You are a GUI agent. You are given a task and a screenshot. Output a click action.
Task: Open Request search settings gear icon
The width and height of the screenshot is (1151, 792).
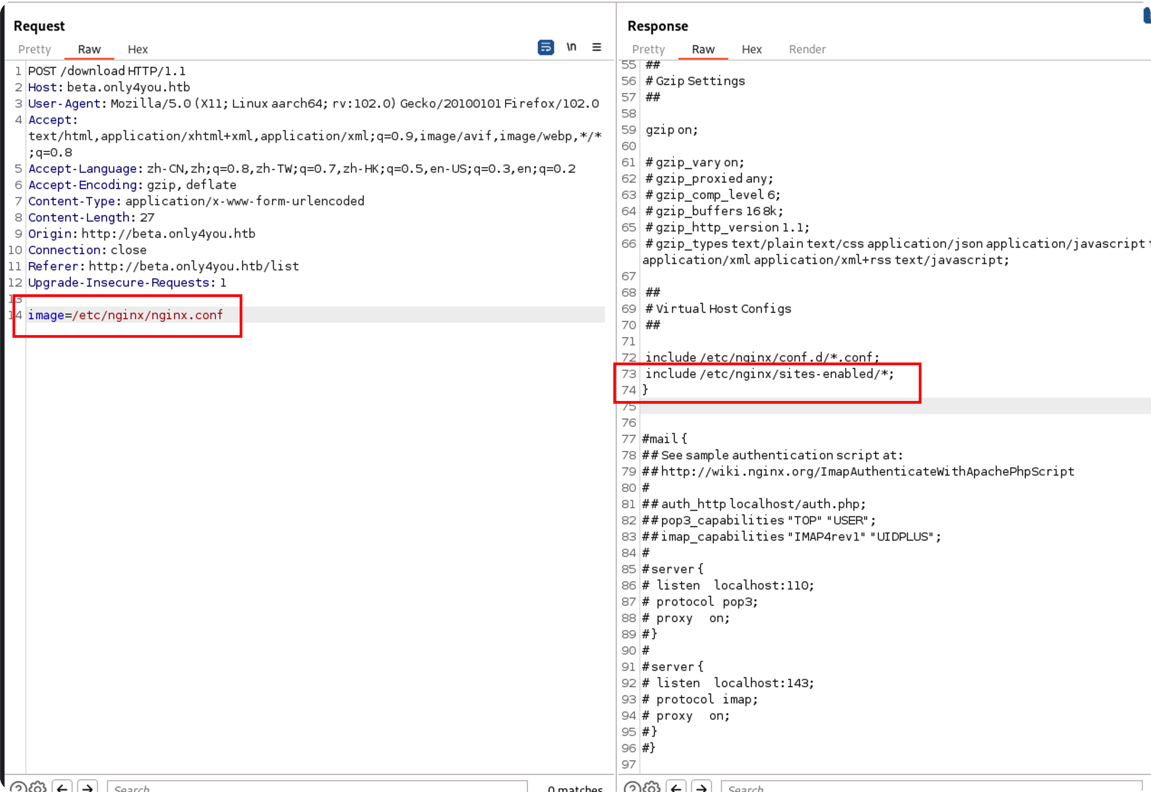click(x=38, y=787)
